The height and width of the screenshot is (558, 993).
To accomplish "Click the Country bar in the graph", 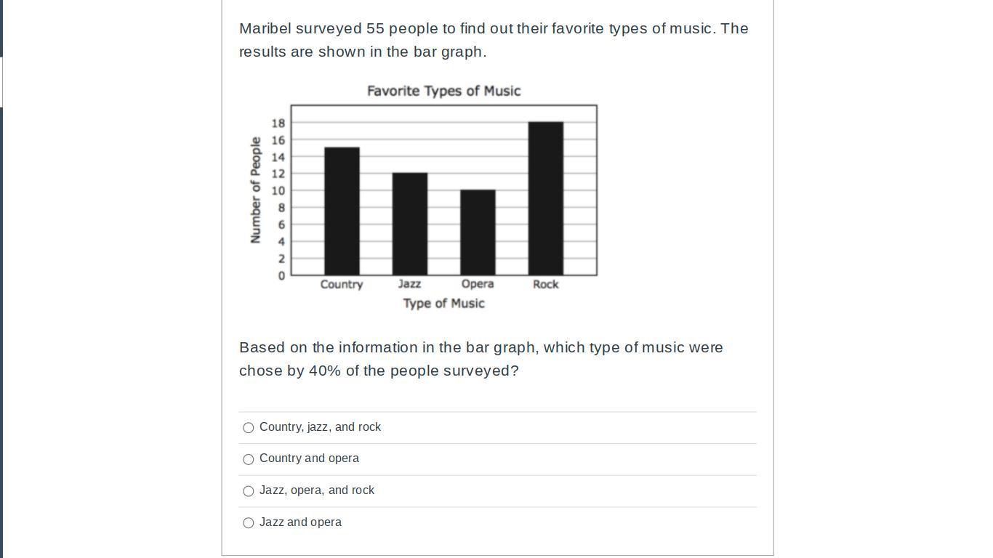I will [x=342, y=211].
